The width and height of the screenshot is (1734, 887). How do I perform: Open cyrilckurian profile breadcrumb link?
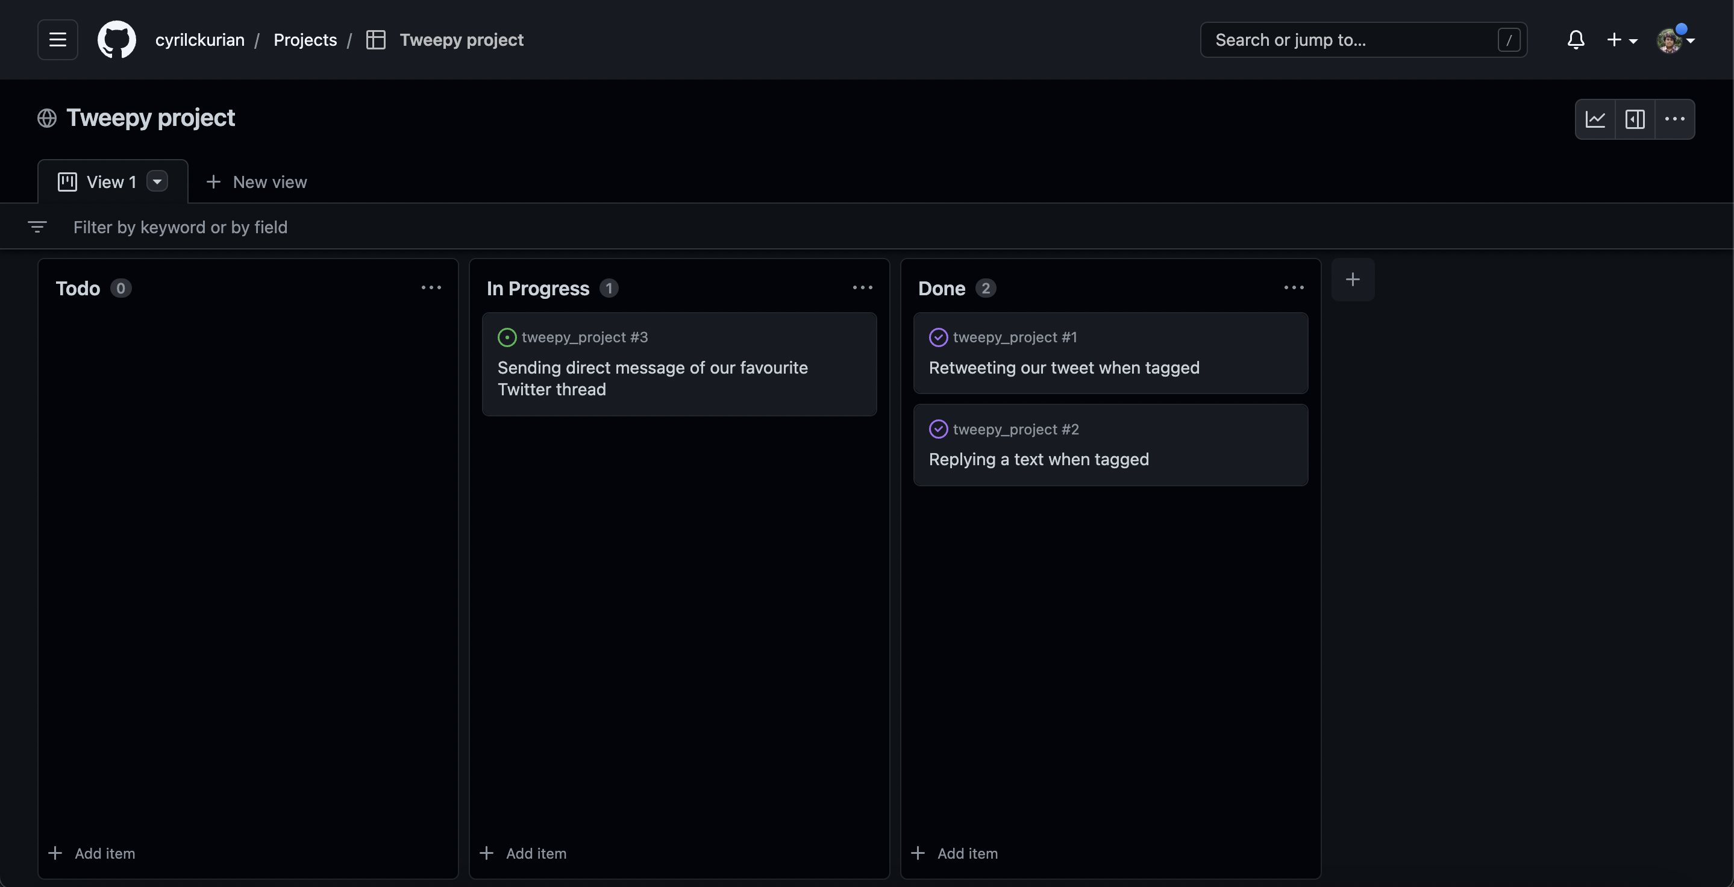point(200,40)
